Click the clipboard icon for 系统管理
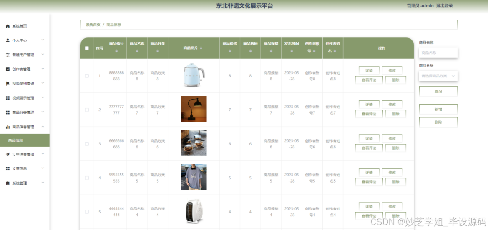Screen dimensions: 488x230 8,183
